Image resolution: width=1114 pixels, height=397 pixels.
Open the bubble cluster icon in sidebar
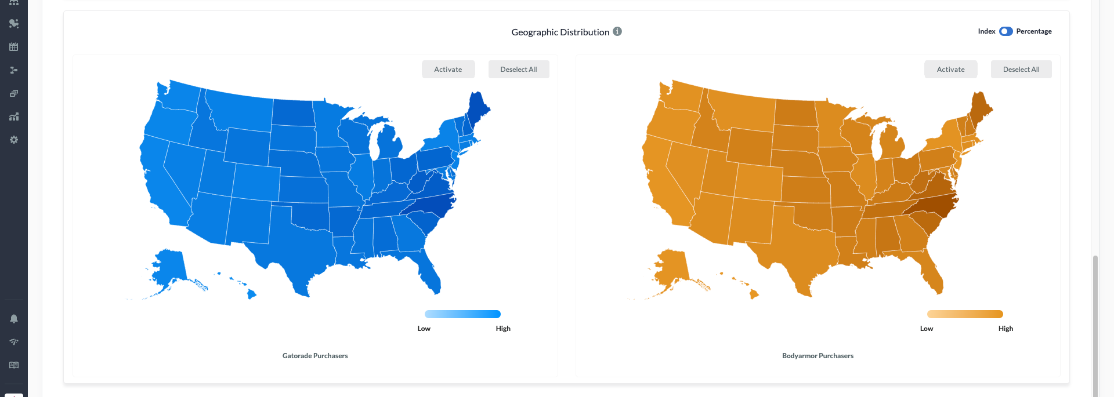[x=14, y=24]
